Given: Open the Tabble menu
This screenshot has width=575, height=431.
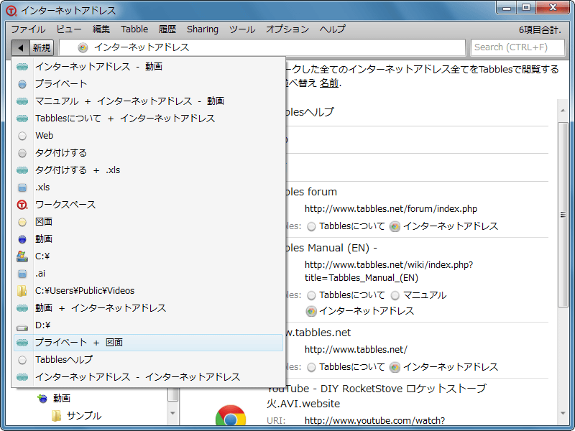Looking at the screenshot, I should click(x=134, y=29).
